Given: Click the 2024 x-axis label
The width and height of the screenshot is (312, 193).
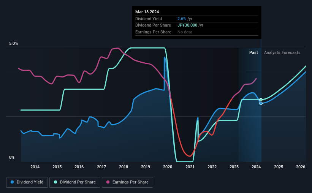Looking at the screenshot, I should pyautogui.click(x=256, y=167).
